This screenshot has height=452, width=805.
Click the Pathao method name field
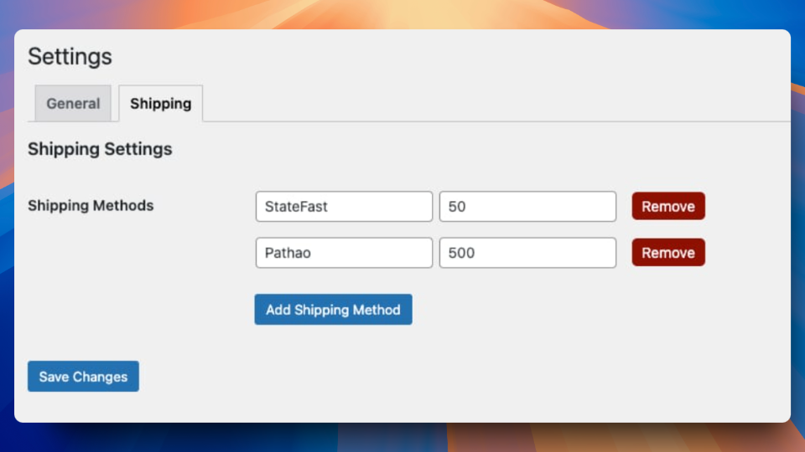(344, 253)
